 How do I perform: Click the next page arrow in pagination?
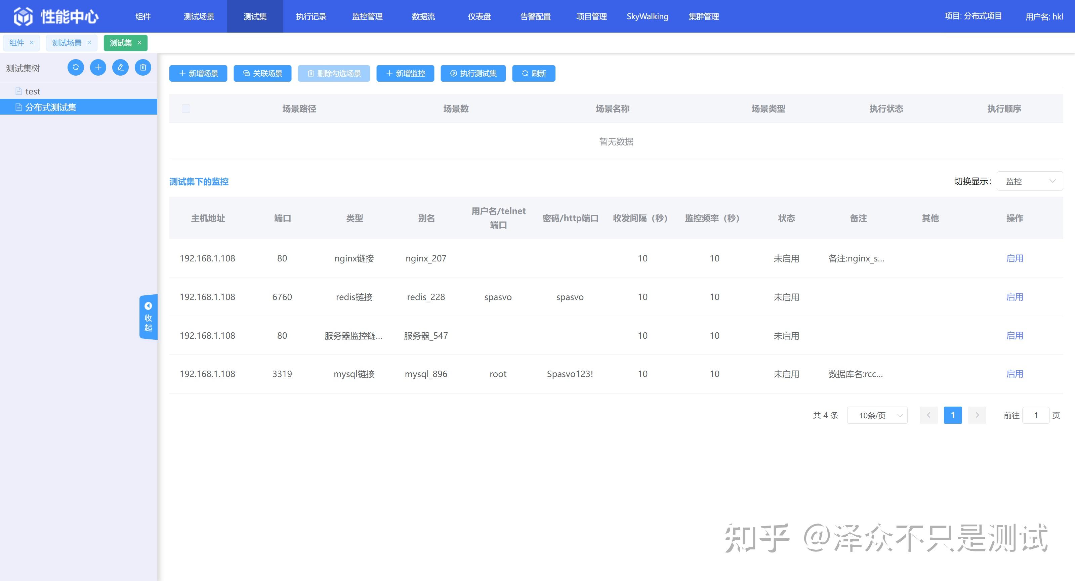click(977, 415)
